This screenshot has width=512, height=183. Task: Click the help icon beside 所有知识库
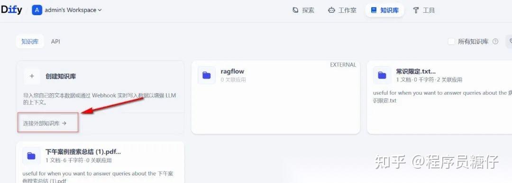(x=495, y=42)
